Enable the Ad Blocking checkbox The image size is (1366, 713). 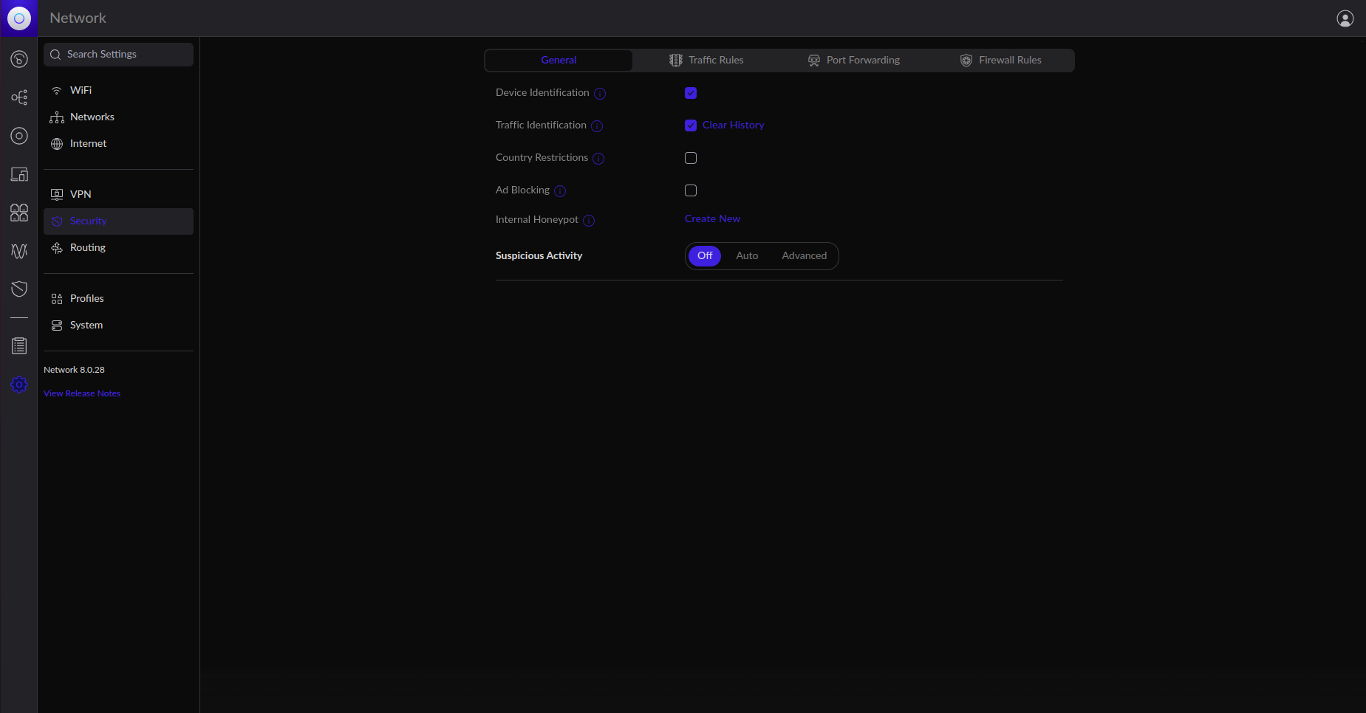691,190
